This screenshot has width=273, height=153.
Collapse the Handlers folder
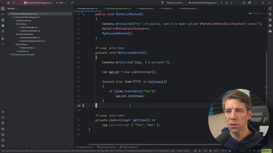point(14,24)
